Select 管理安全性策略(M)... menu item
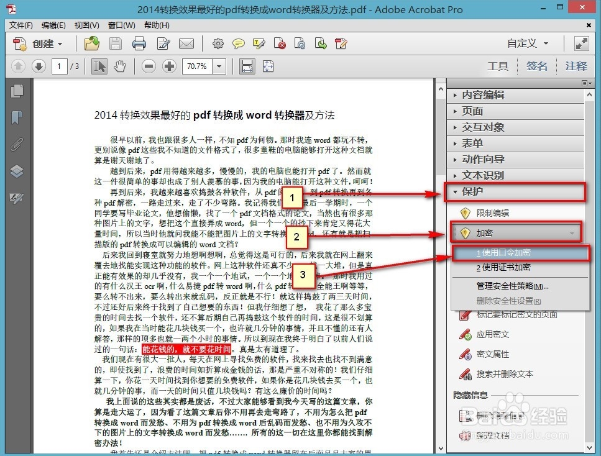 tap(520, 286)
